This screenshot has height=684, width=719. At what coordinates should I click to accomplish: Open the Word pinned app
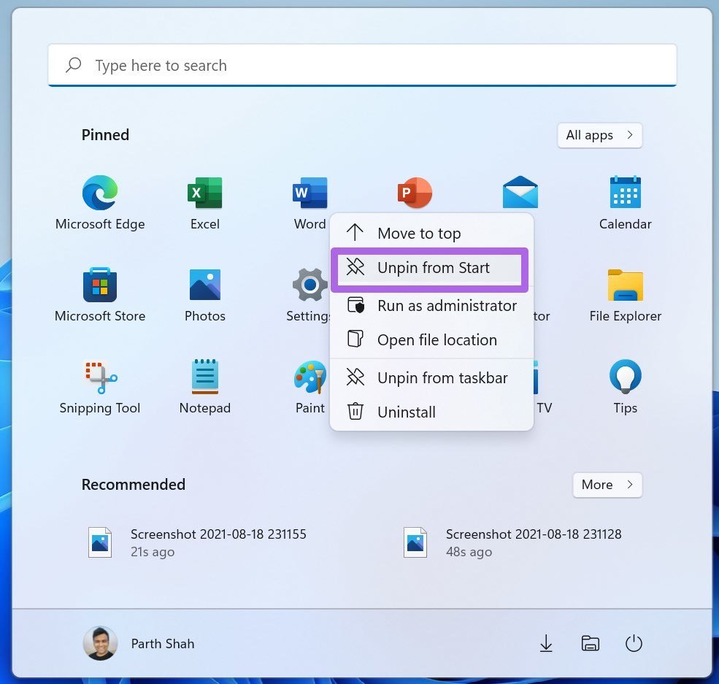[309, 194]
